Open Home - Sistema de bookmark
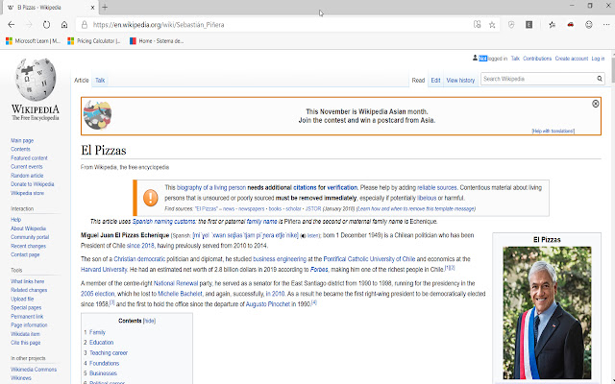Image resolution: width=615 pixels, height=384 pixels. pos(157,40)
